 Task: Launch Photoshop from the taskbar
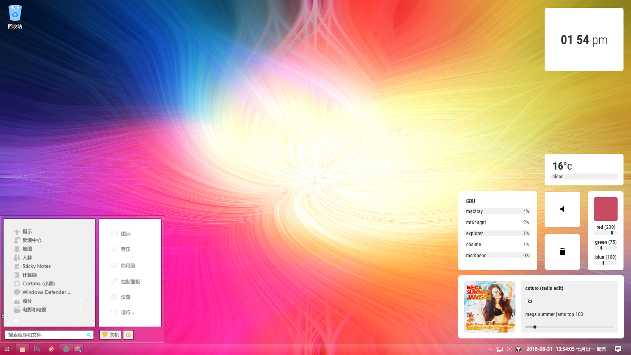pyautogui.click(x=37, y=349)
